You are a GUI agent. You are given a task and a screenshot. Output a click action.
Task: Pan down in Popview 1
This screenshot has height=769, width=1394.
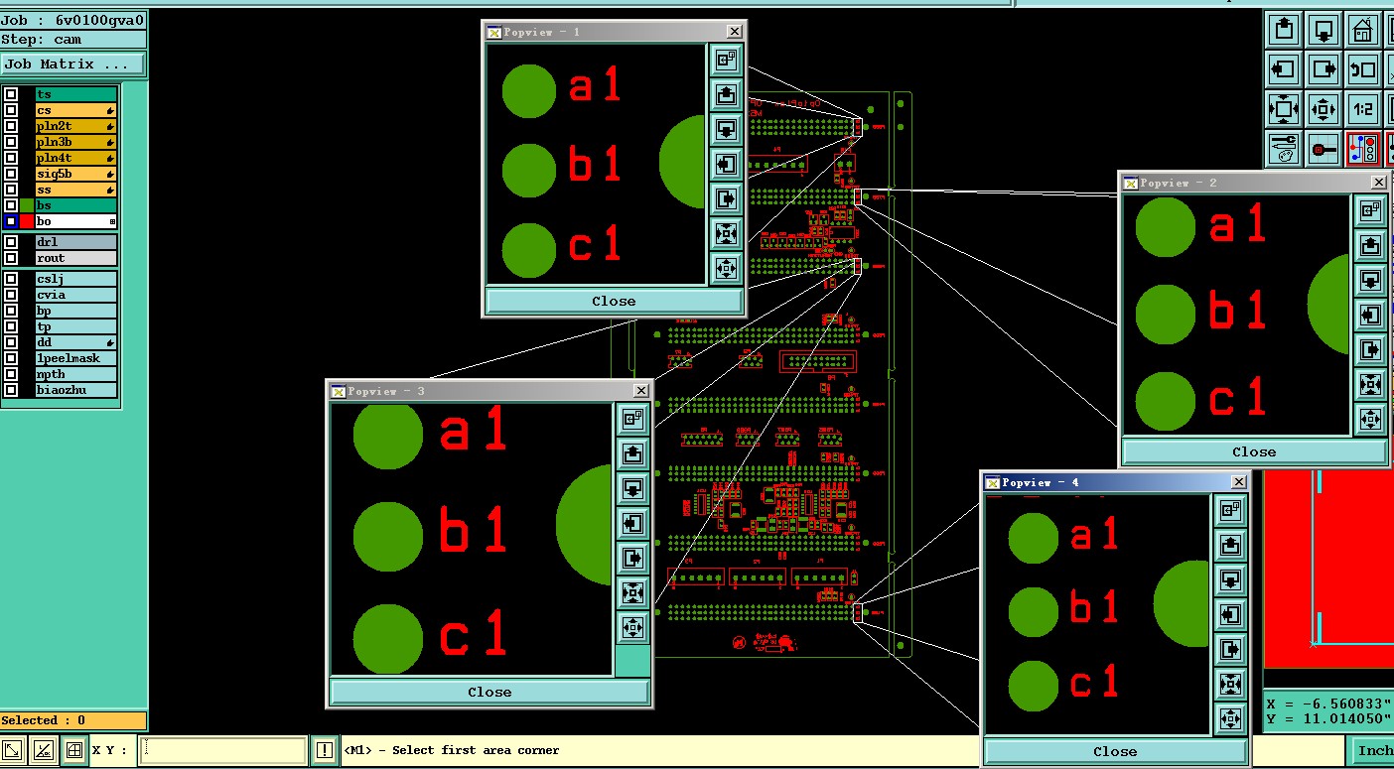point(726,130)
